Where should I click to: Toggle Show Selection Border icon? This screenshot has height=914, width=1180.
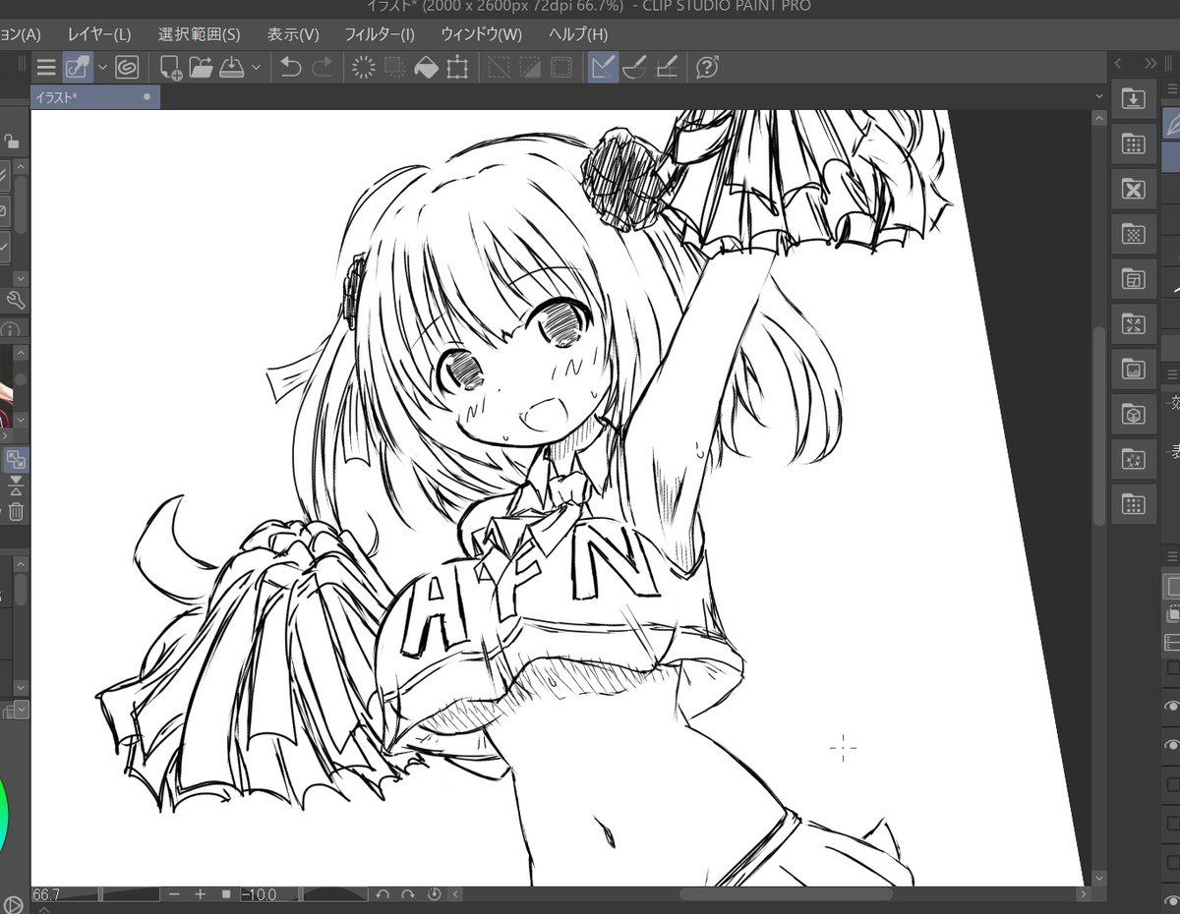click(x=561, y=68)
